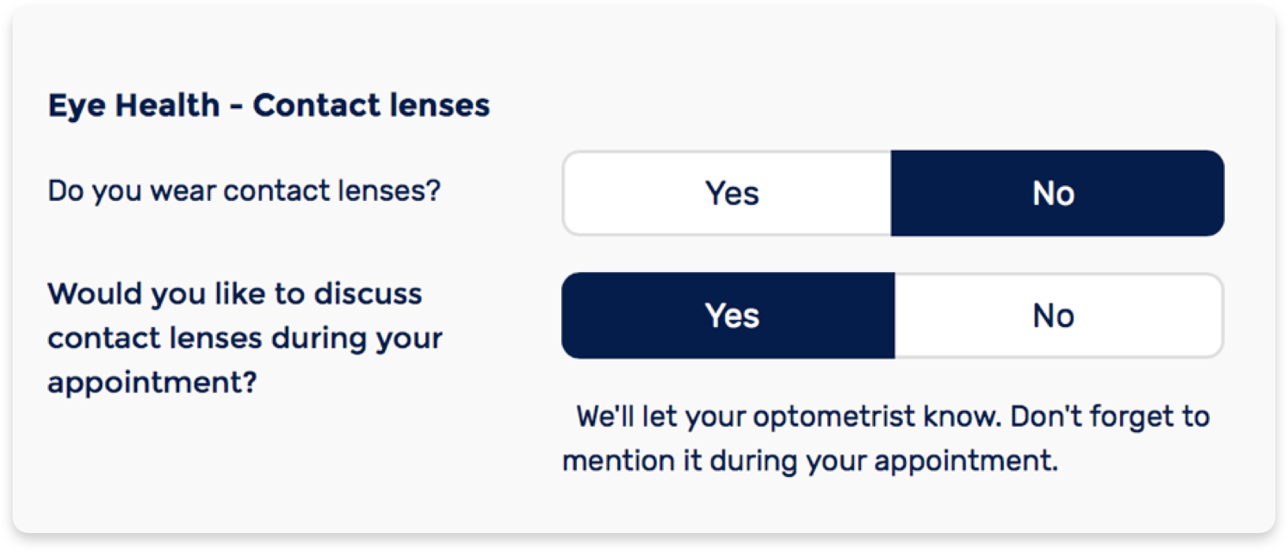
Task: Select No for wearing contact lenses
Action: click(1057, 193)
